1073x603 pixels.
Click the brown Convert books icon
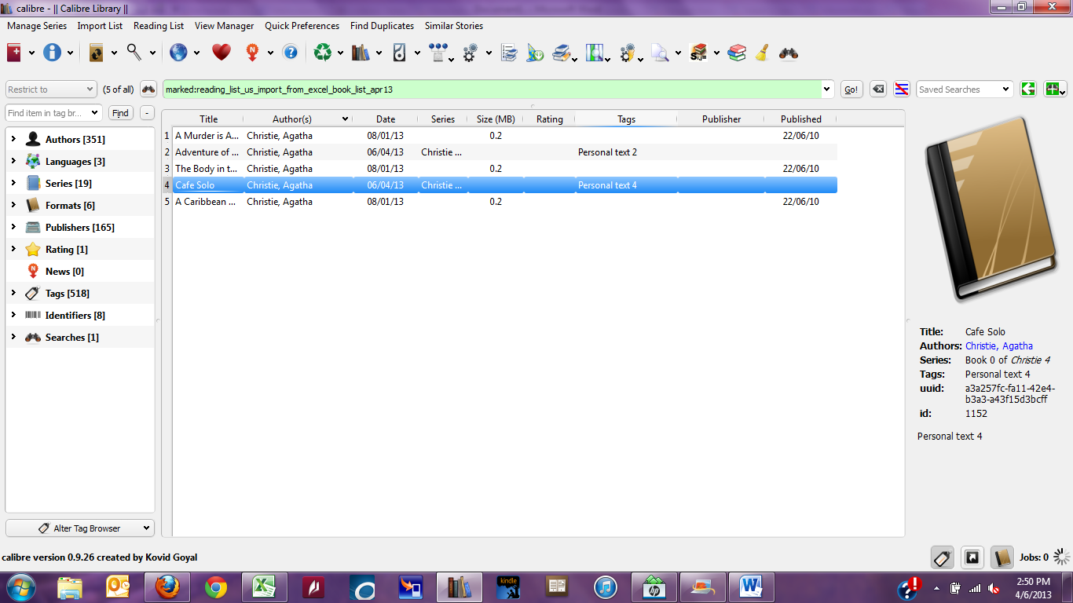[97, 53]
